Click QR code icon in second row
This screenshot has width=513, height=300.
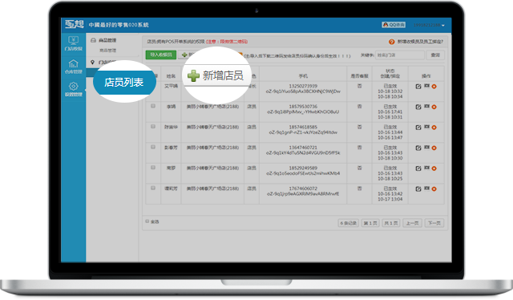coord(426,107)
